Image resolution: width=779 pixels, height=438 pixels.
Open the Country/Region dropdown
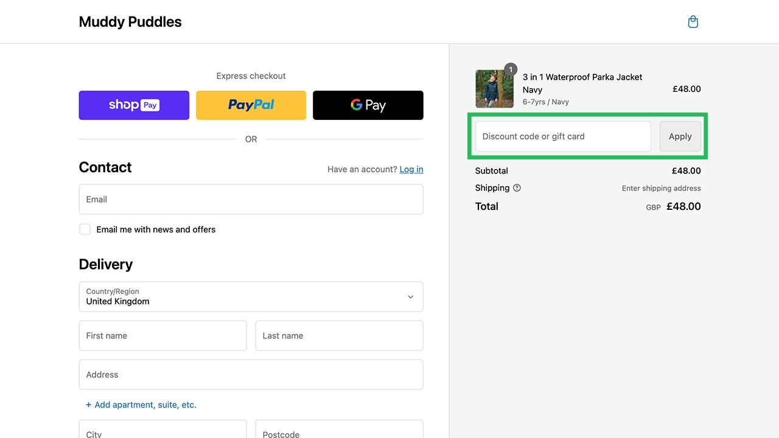[251, 297]
